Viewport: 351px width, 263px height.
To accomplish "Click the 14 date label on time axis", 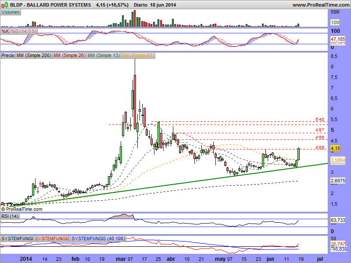I will [45, 259].
